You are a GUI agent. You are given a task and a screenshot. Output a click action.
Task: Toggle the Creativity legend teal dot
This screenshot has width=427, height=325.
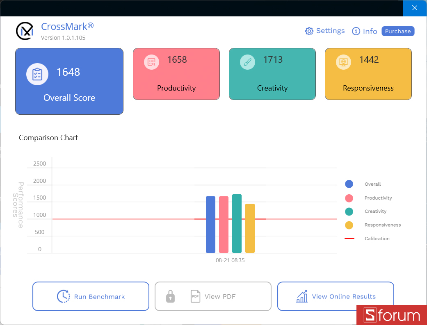coord(349,211)
